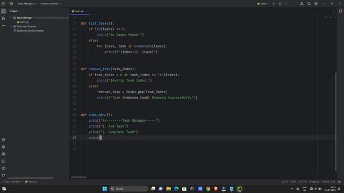Open the taskbar clock and date

331,189
